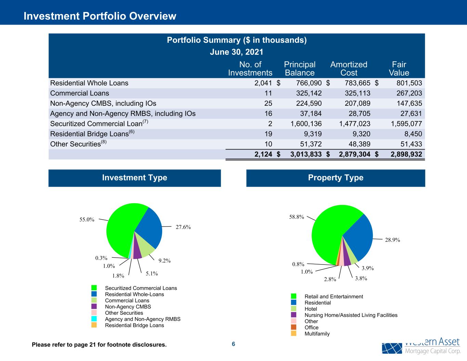Image resolution: width=467 pixels, height=361 pixels.
Task: Select the green Retail and Entertainment legend swatch
Action: (294, 296)
